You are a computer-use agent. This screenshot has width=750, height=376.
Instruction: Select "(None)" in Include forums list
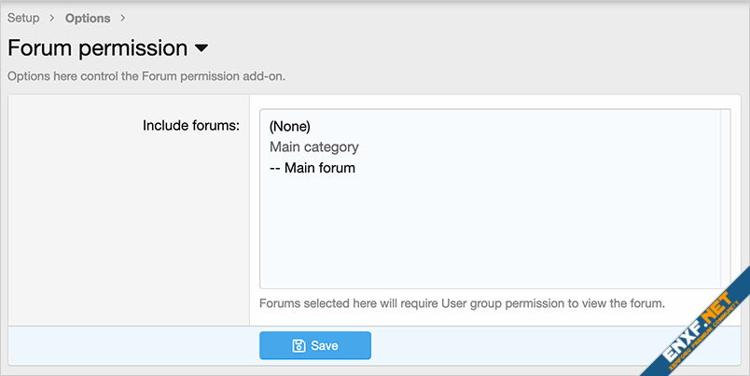tap(289, 126)
